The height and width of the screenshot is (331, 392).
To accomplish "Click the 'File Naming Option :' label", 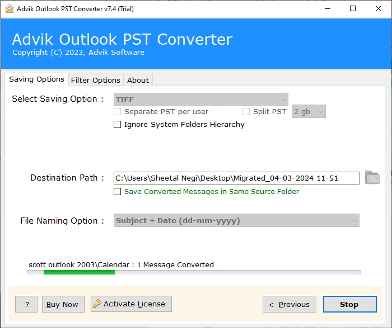I will pos(62,221).
